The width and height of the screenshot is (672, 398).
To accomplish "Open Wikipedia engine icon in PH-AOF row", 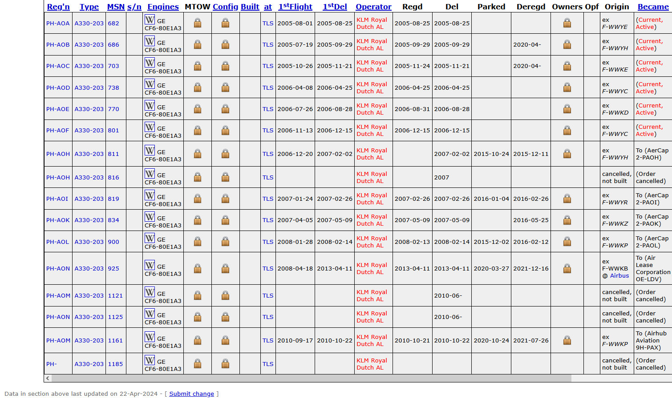I will pyautogui.click(x=150, y=127).
